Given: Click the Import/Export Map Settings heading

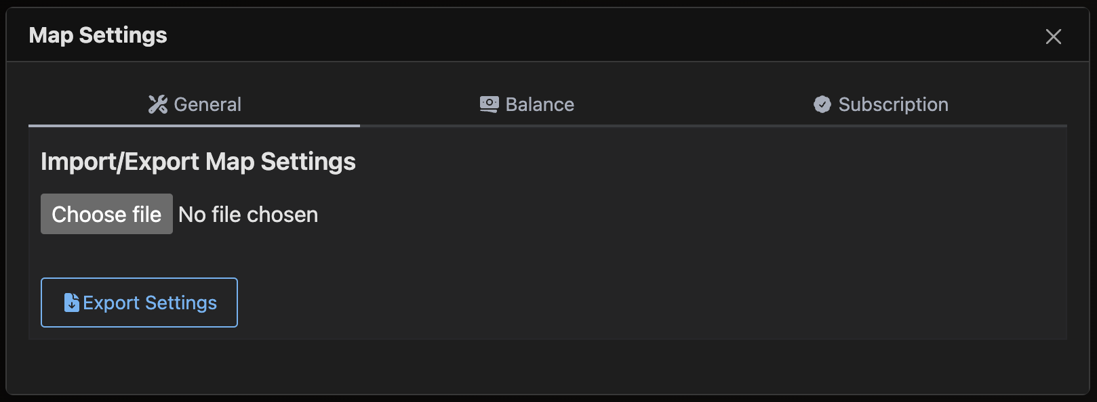Looking at the screenshot, I should (x=198, y=162).
